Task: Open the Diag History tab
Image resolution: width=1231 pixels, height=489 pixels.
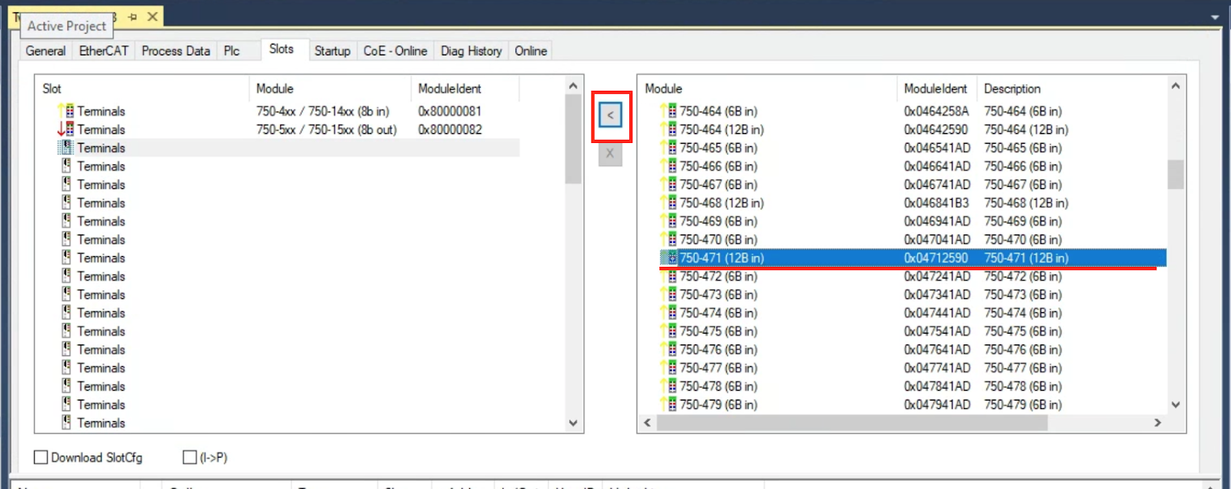Action: (x=471, y=51)
